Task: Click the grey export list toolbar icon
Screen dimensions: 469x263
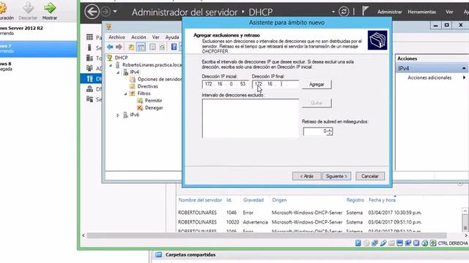Action: pyautogui.click(x=152, y=47)
